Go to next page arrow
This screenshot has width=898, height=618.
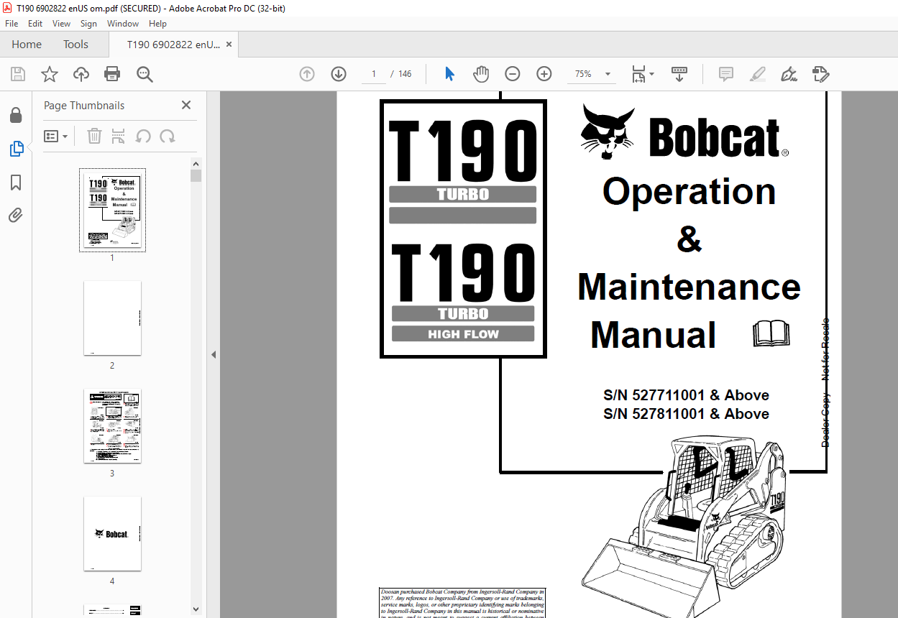point(339,74)
